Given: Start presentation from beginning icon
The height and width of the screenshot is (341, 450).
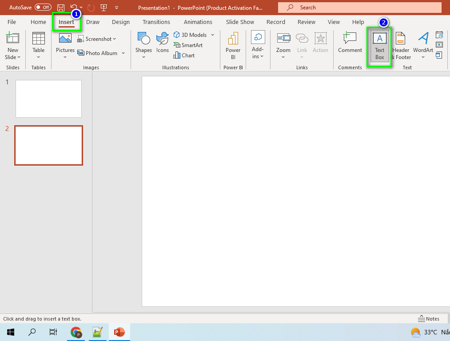Looking at the screenshot, I should coord(104,8).
